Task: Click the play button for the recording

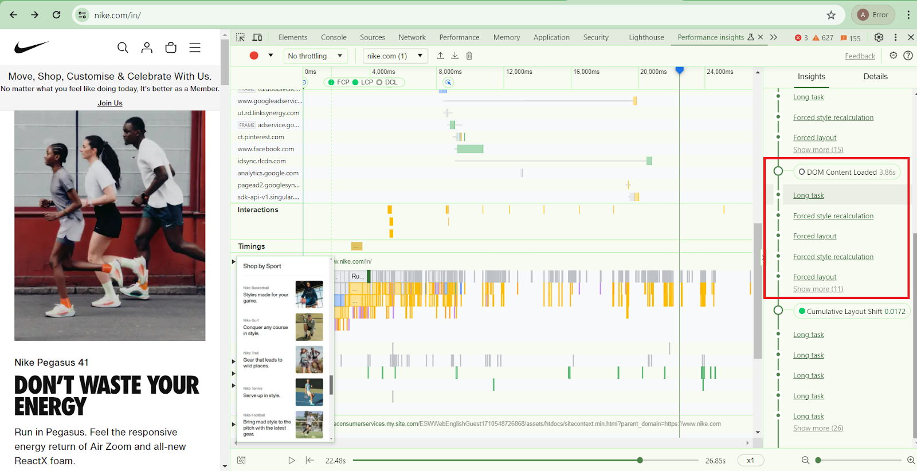Action: tap(292, 460)
